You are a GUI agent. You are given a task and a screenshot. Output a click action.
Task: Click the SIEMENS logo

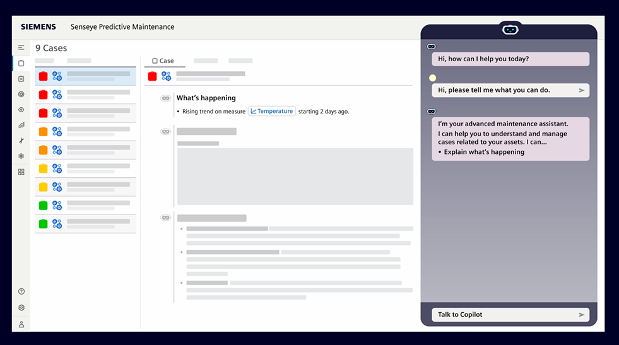click(38, 27)
